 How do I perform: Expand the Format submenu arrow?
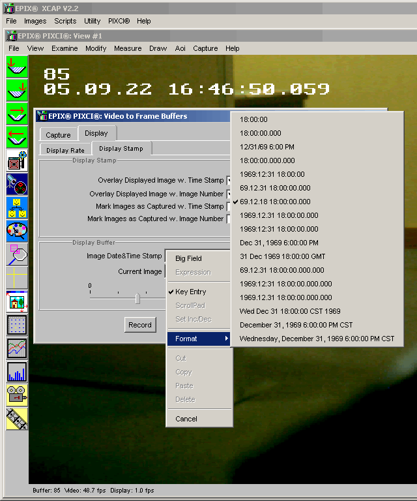pyautogui.click(x=227, y=339)
